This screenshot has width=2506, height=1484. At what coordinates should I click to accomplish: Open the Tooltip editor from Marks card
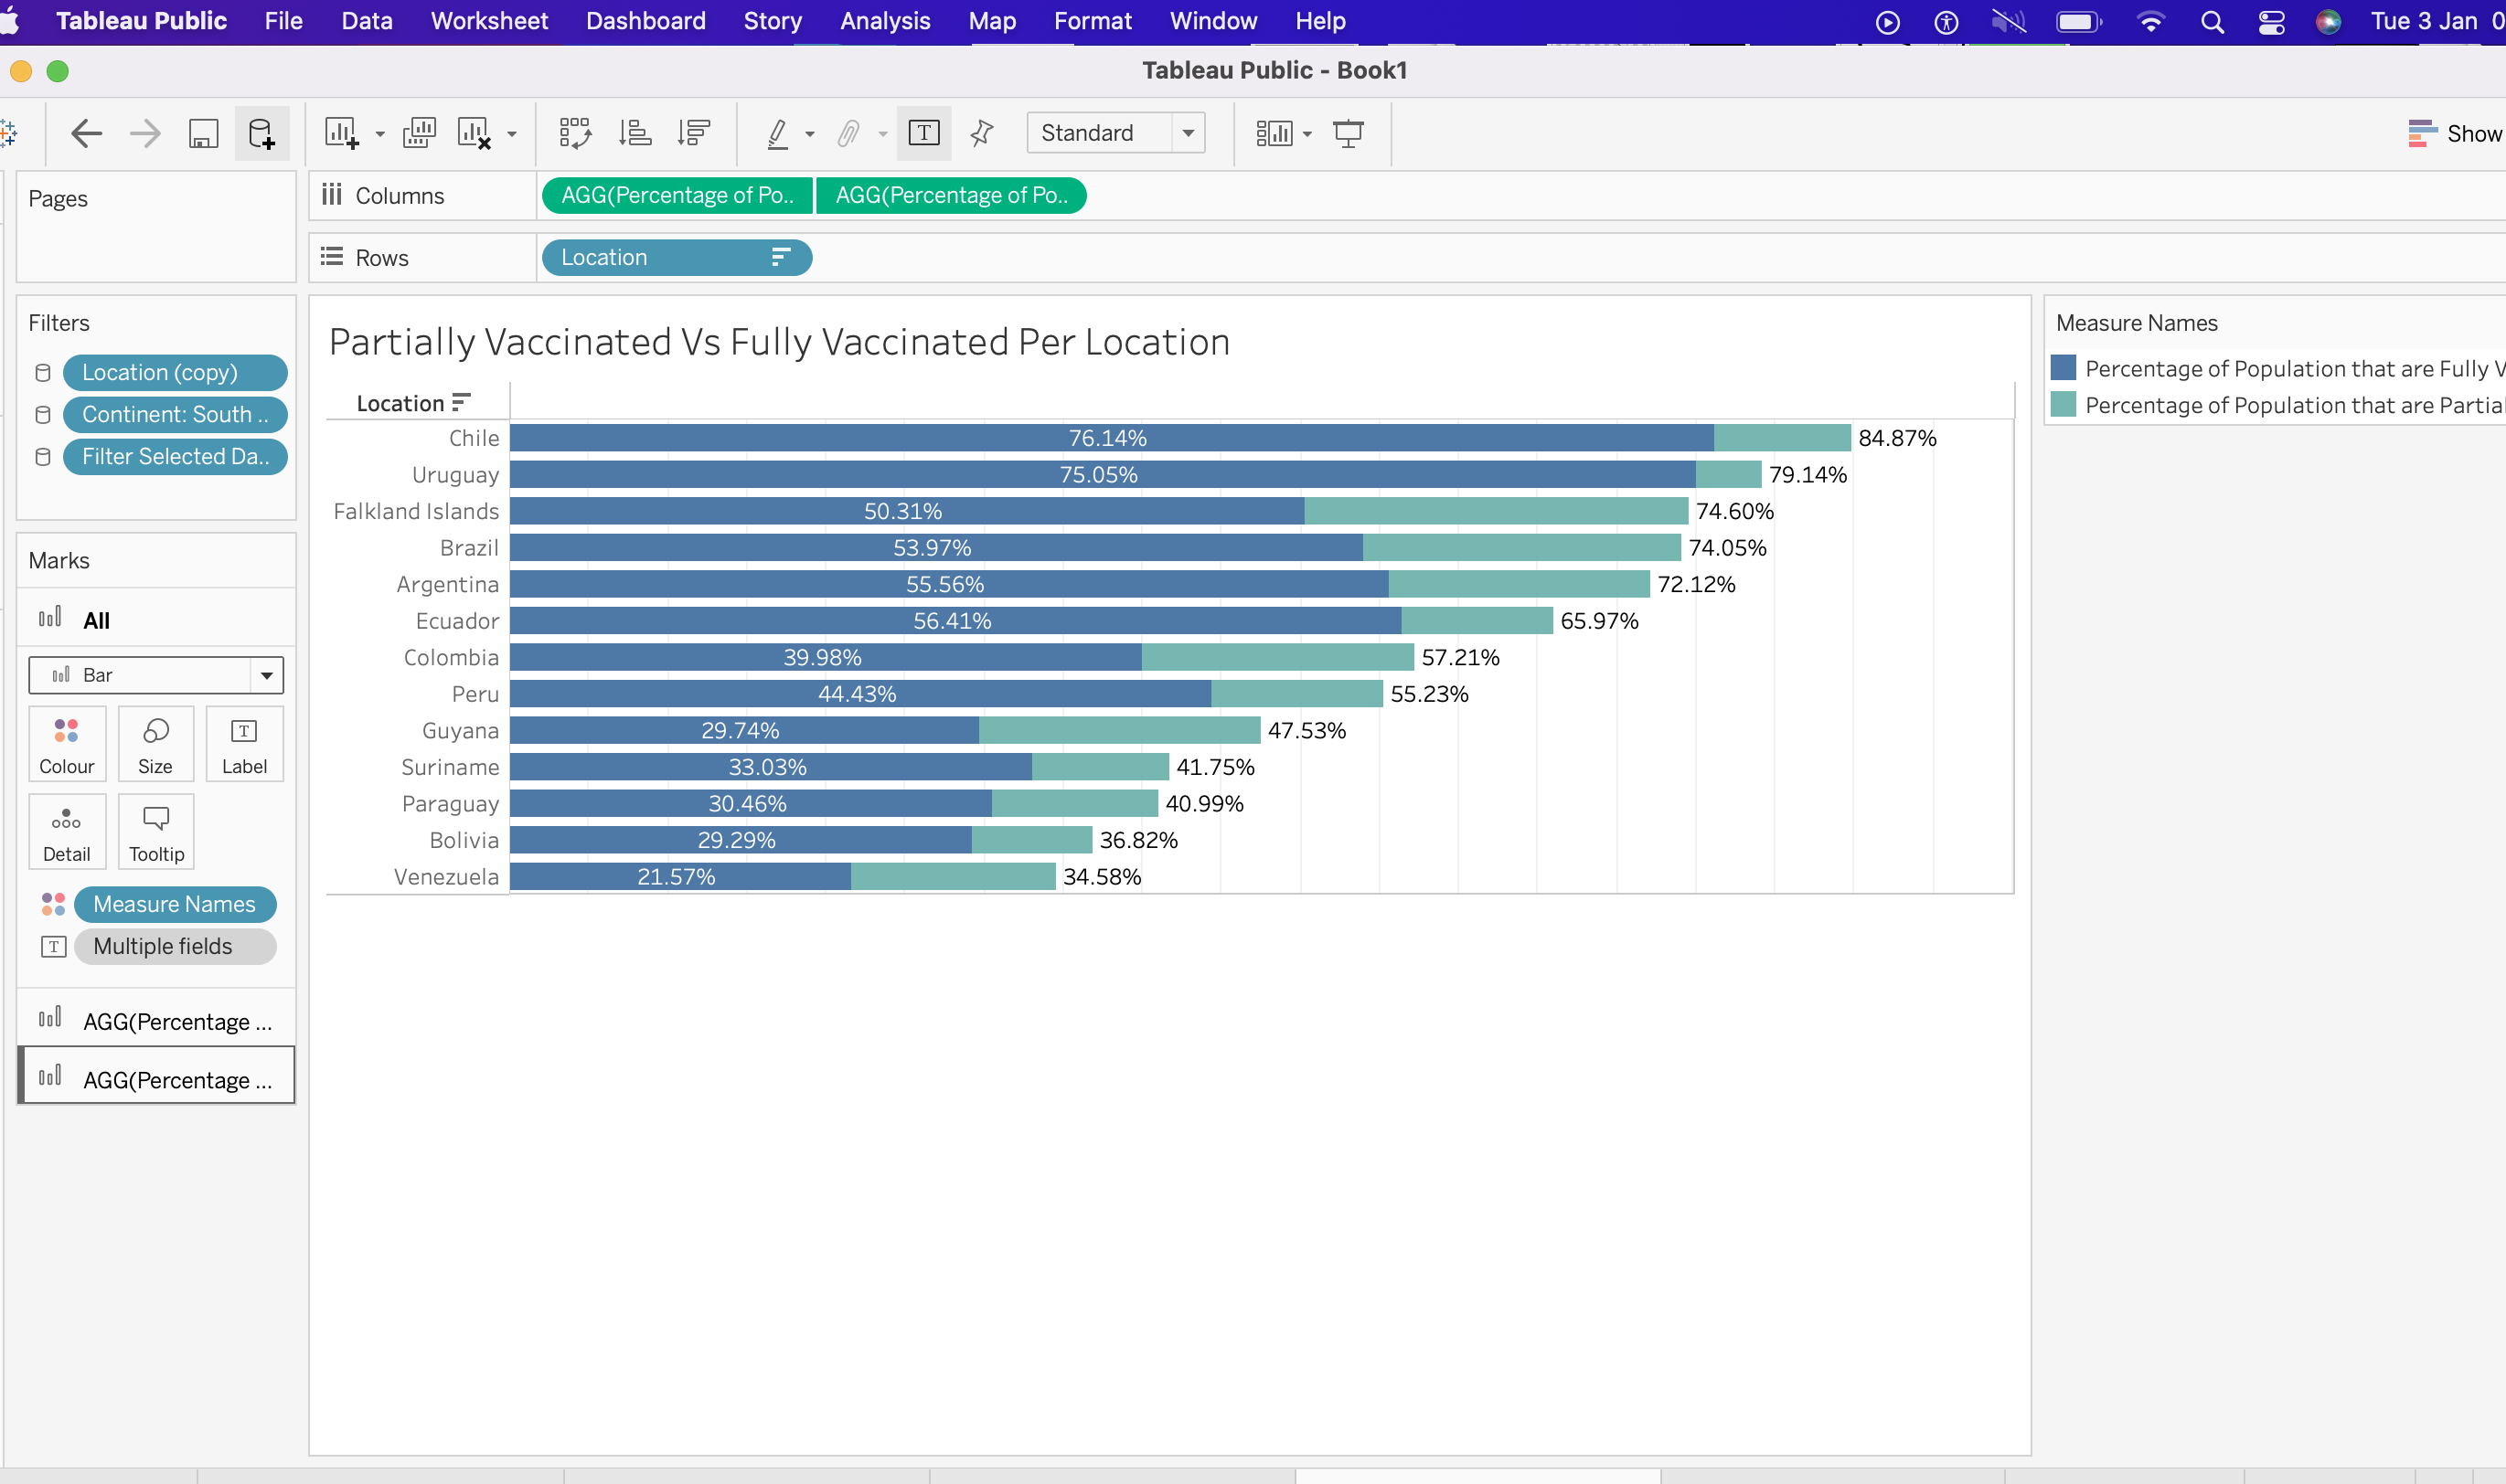156,831
